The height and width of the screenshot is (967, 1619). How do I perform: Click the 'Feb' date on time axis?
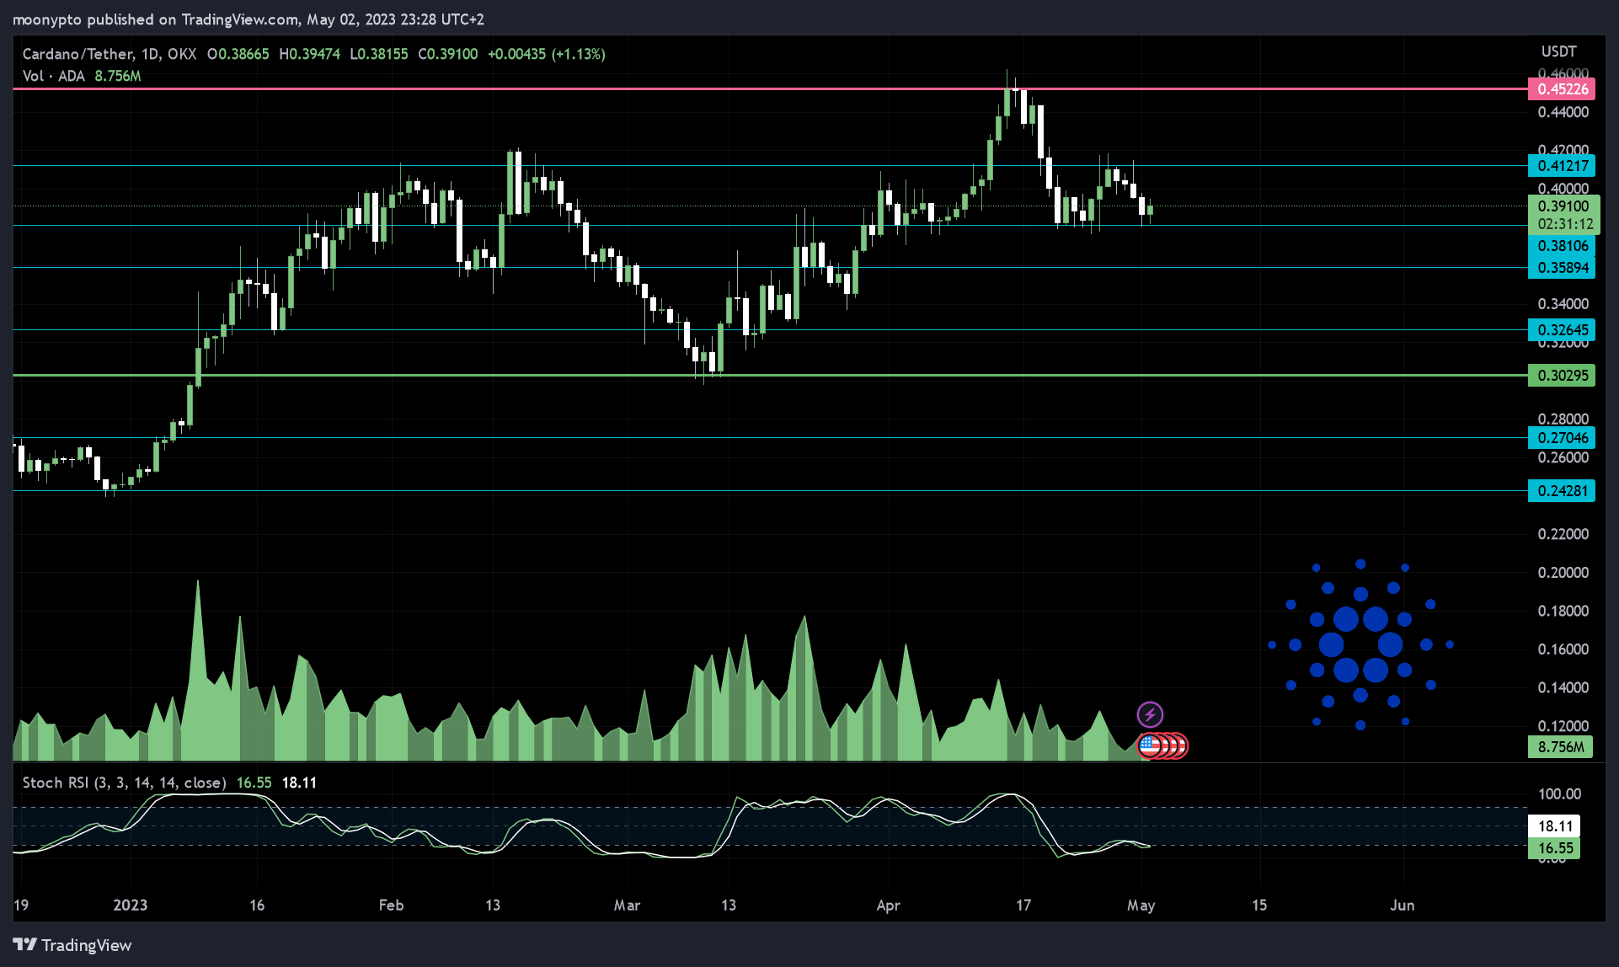coord(391,906)
